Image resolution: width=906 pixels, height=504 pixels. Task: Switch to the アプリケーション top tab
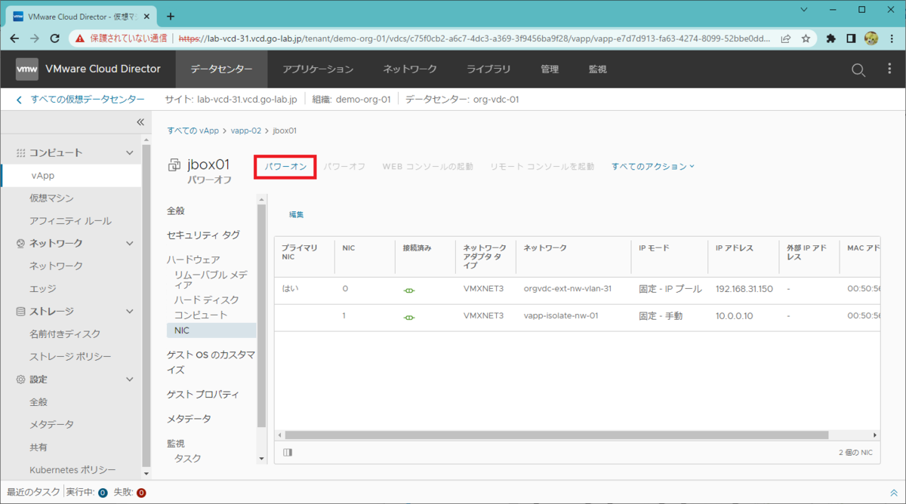[318, 69]
